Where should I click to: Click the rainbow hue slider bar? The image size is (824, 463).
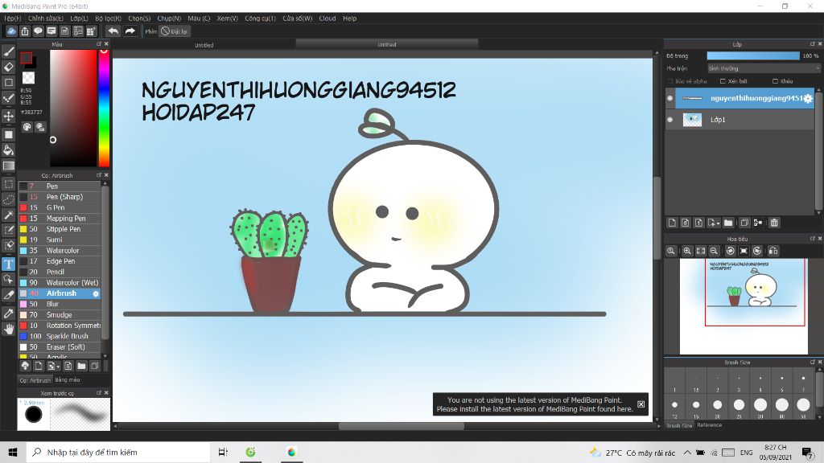click(104, 109)
